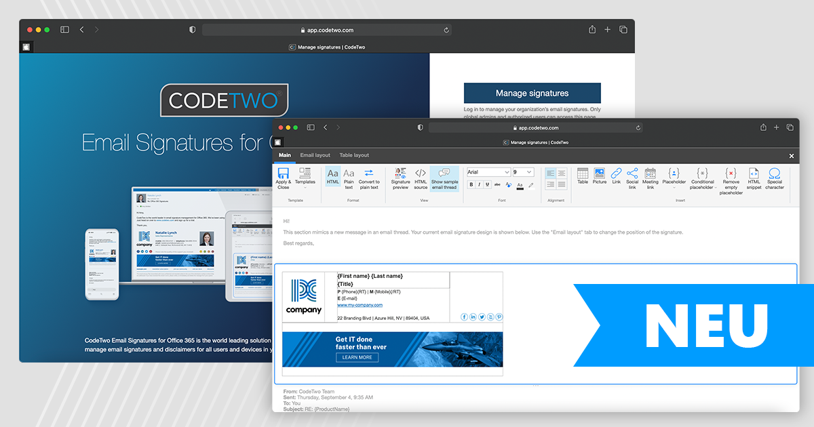Click the Manage signatures log-in button
The width and height of the screenshot is (814, 427).
[532, 93]
